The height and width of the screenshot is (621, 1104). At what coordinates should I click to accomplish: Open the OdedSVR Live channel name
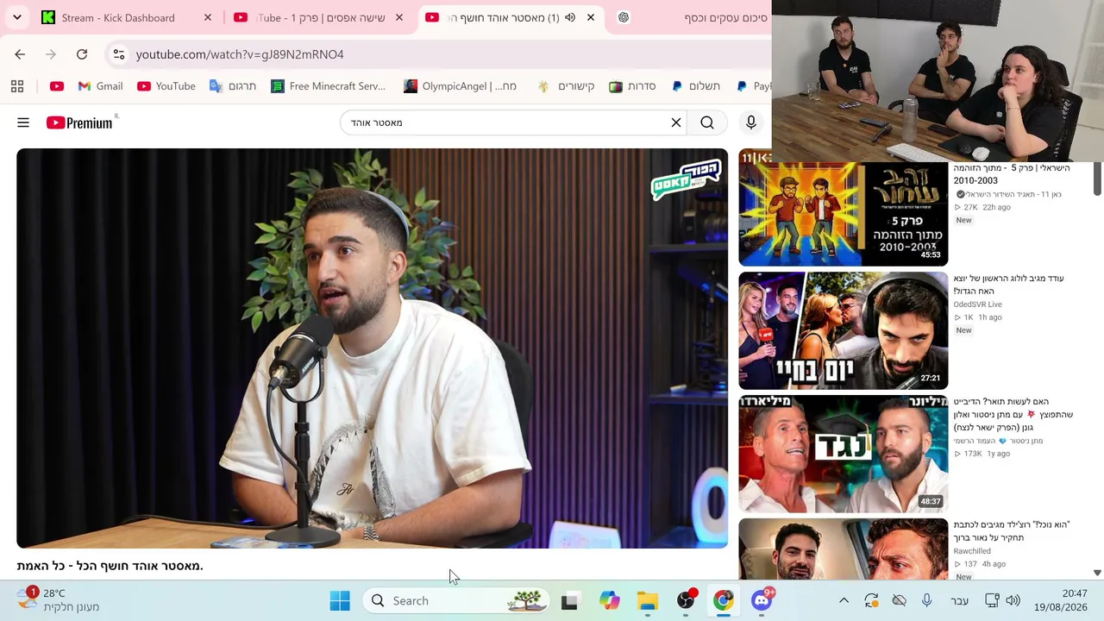[x=977, y=304]
